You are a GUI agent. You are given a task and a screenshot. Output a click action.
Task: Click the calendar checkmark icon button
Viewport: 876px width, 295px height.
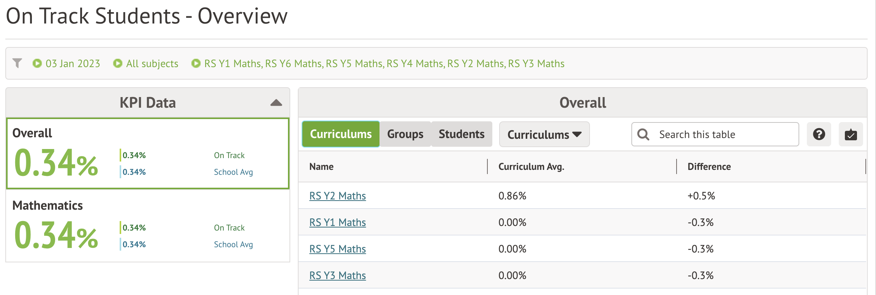tap(851, 134)
